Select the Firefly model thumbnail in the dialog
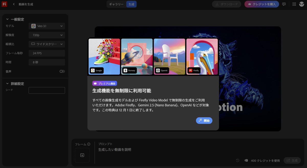Viewport: 307px width, 168px height. click(202, 57)
